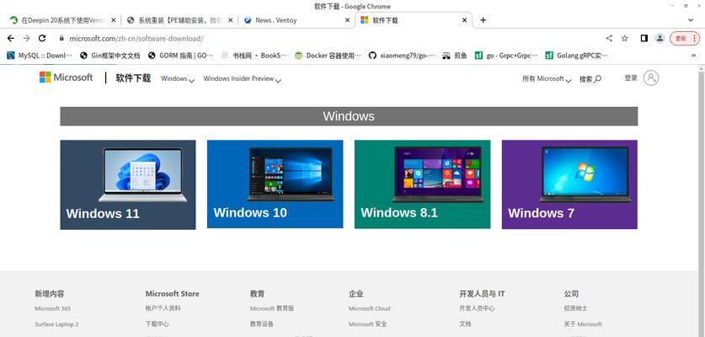705x337 pixels.
Task: Open the side panel icon
Action: [x=644, y=38]
